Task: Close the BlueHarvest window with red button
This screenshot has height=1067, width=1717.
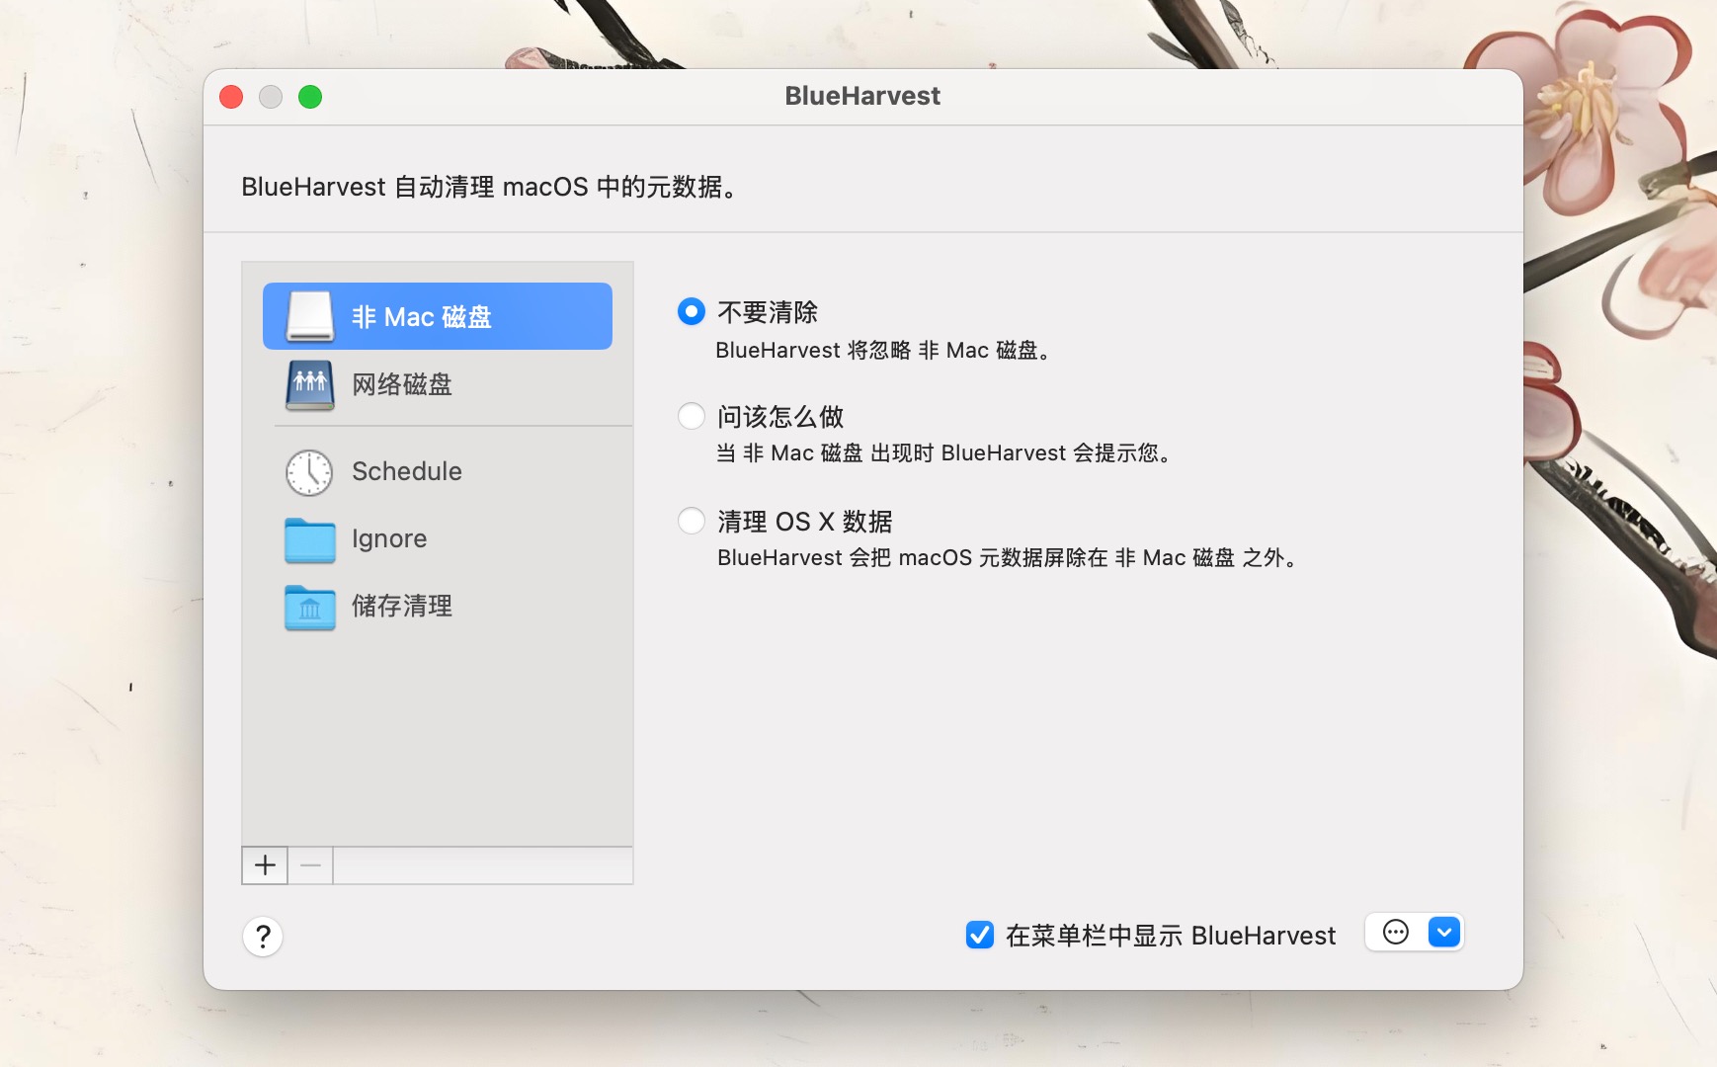Action: pyautogui.click(x=231, y=97)
